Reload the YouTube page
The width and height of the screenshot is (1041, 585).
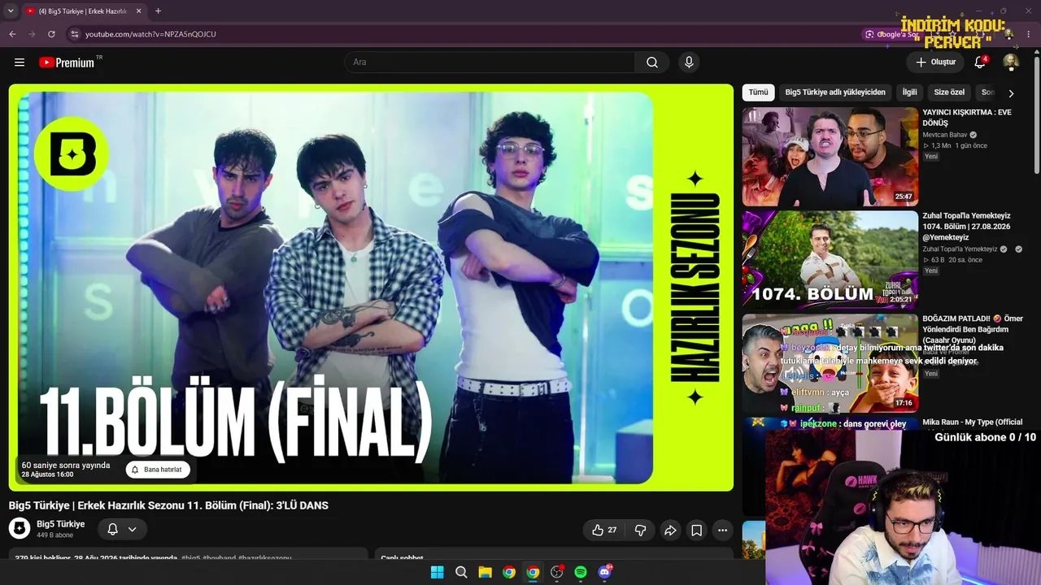(x=51, y=34)
